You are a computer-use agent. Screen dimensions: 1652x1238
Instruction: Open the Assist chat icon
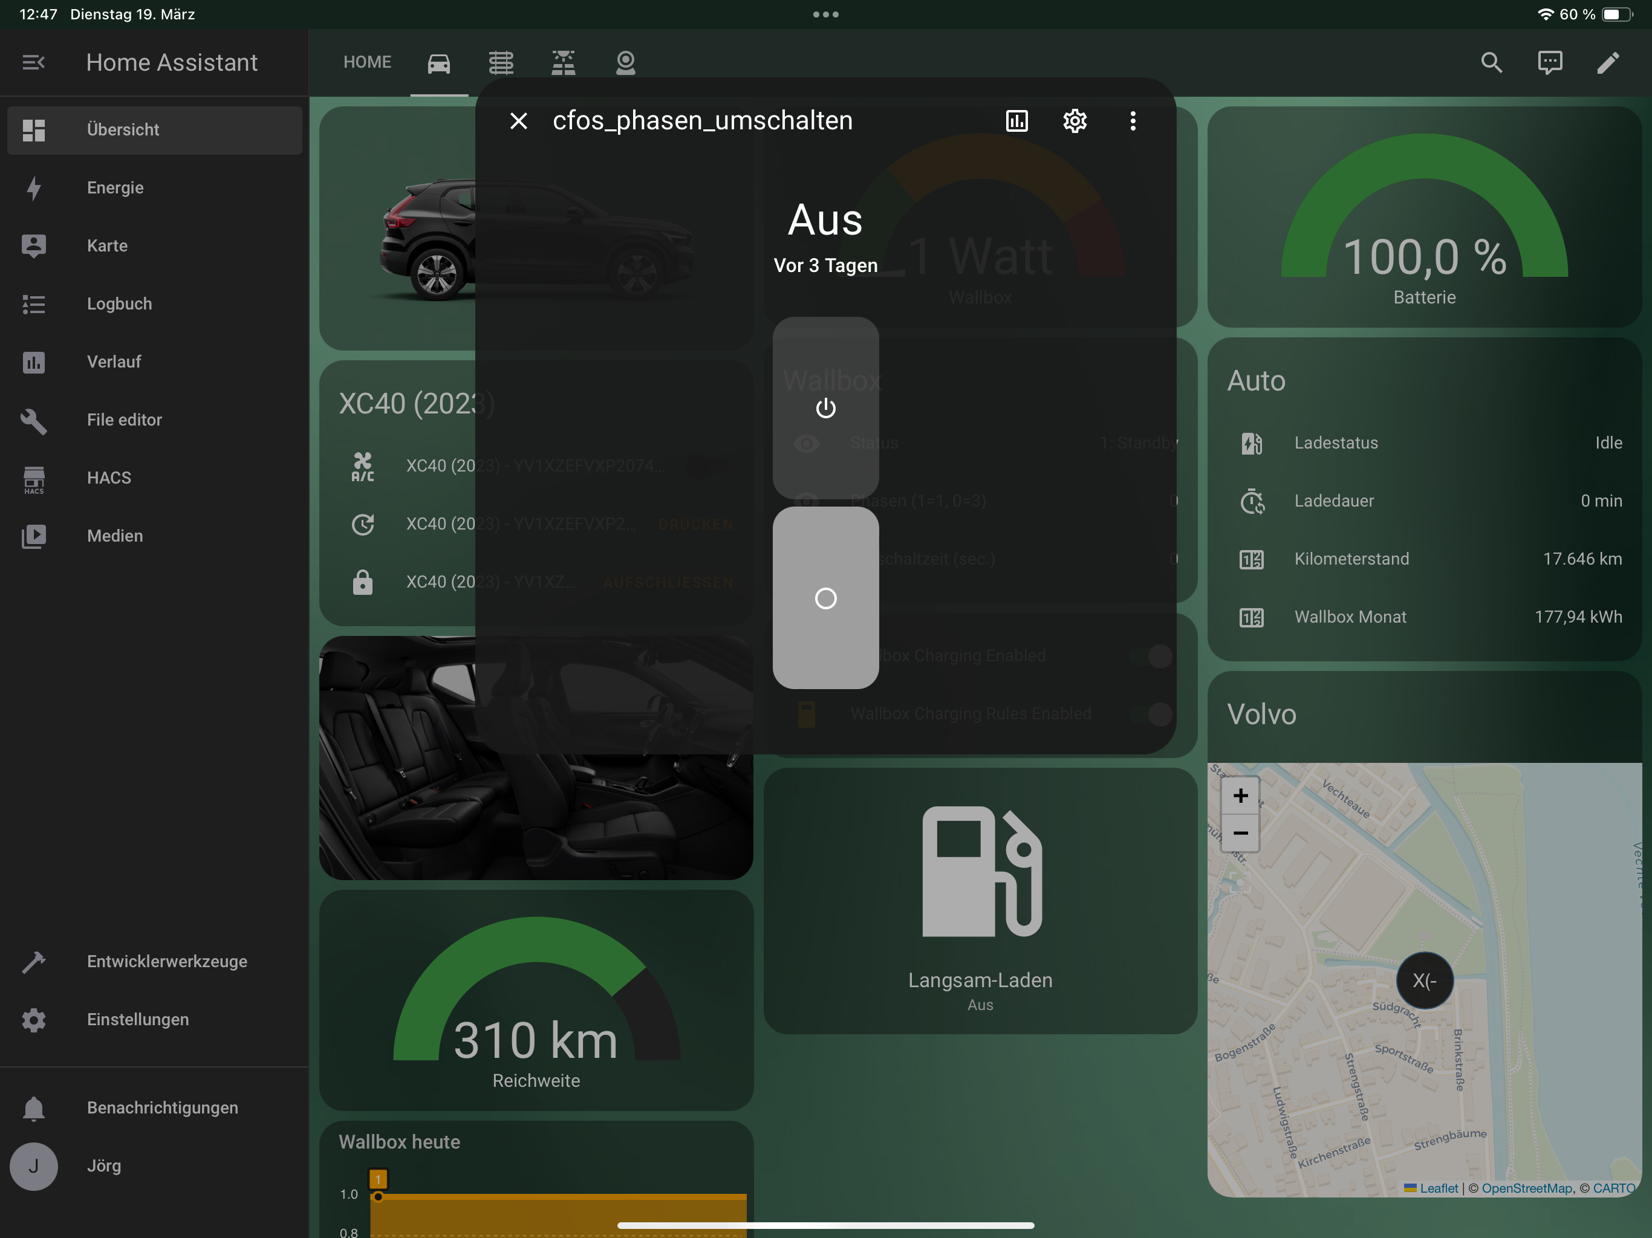tap(1550, 63)
